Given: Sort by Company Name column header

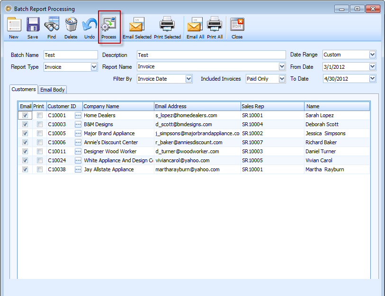Looking at the screenshot, I should point(118,106).
